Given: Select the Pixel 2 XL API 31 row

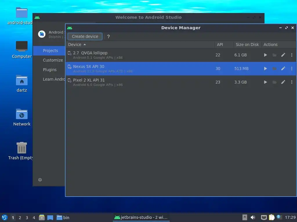Looking at the screenshot, I should (x=181, y=82).
